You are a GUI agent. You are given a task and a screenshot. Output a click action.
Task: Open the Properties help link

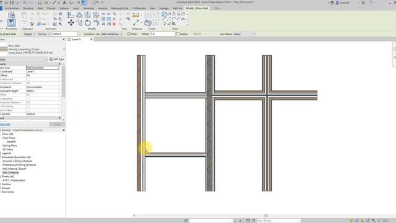click(5, 125)
